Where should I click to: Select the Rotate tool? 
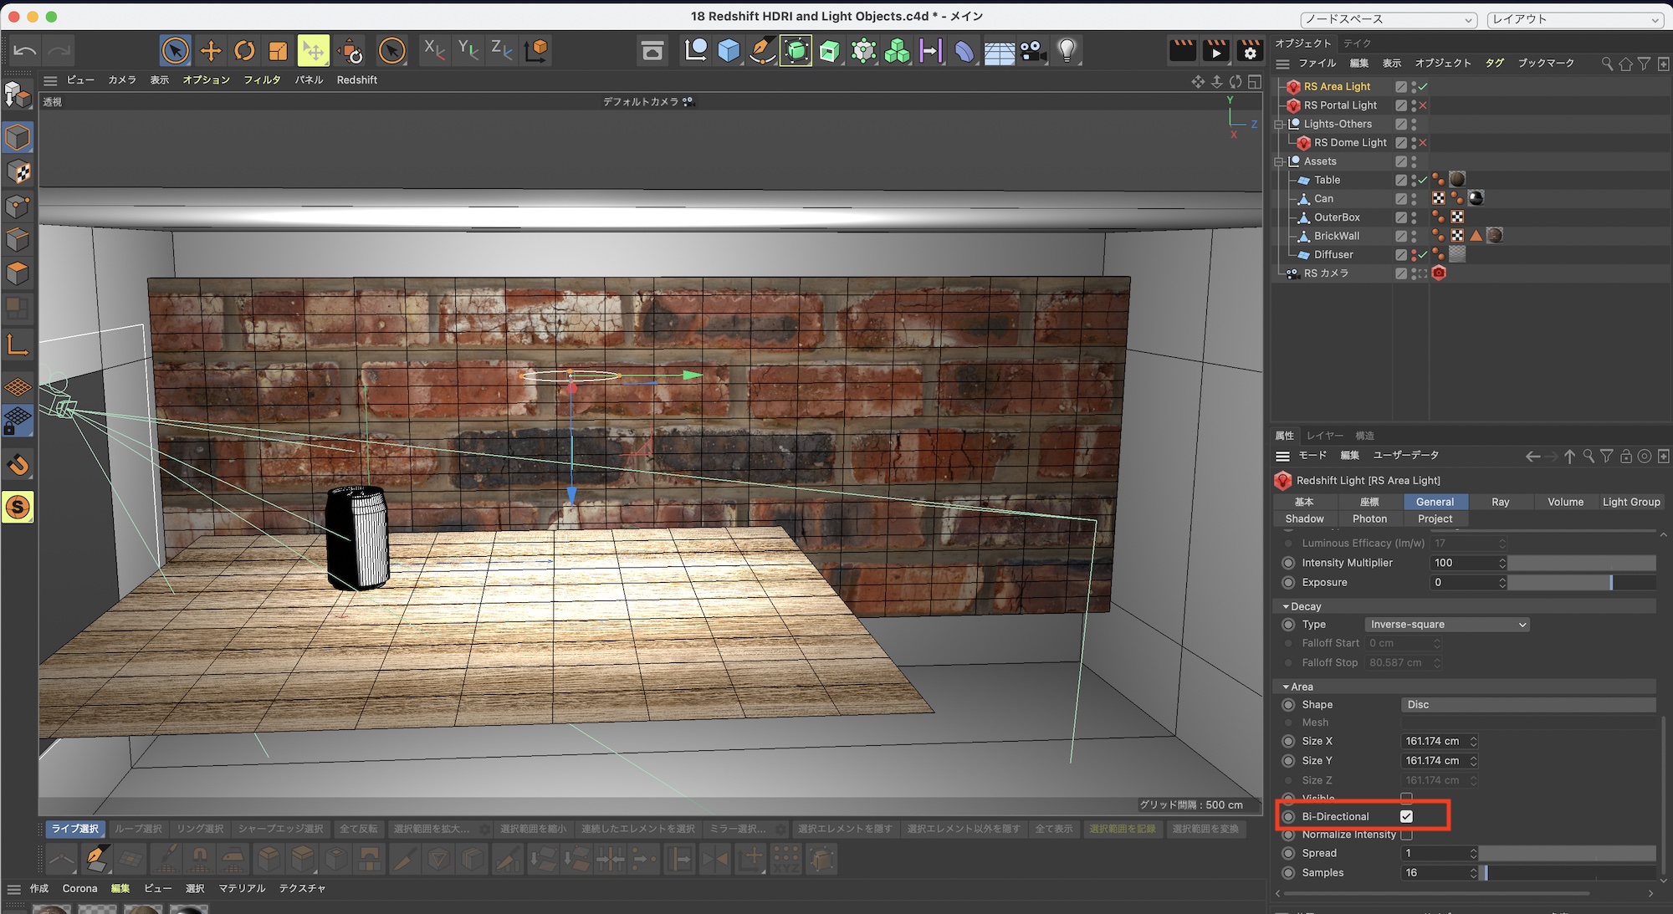(x=244, y=51)
